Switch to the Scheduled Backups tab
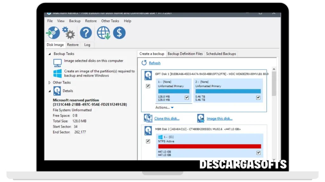The width and height of the screenshot is (325, 182). [221, 54]
